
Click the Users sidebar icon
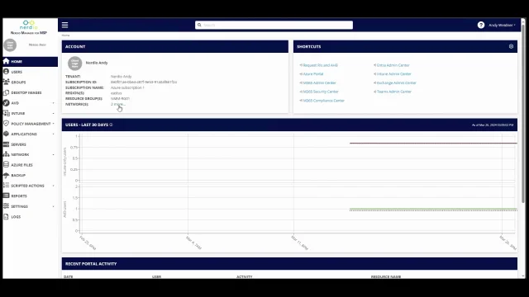tap(6, 72)
